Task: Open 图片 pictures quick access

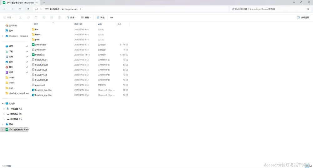Action: point(9,62)
